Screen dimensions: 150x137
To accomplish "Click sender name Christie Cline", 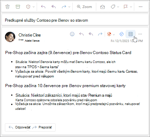I will pyautogui.click(x=30, y=35).
